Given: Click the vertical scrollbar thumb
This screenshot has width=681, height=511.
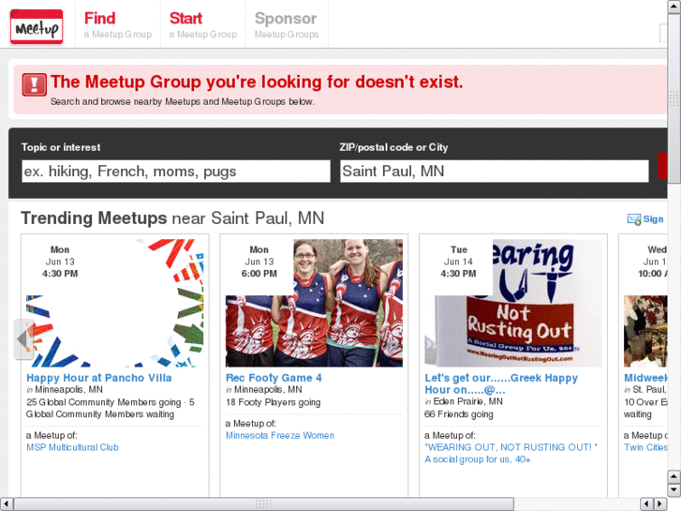Looking at the screenshot, I should coord(674,99).
